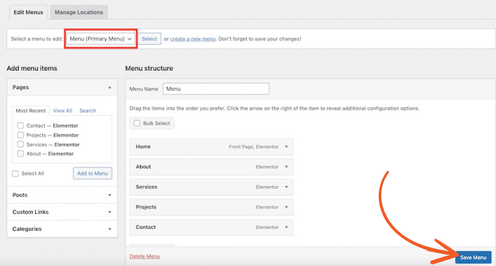This screenshot has height=266, width=496.
Task: Click the Select button
Action: pos(149,39)
